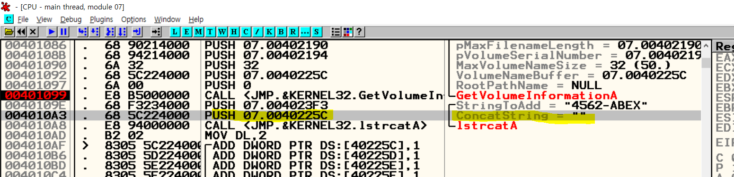The image size is (734, 177).
Task: Show Executable modules with the E button
Action: coord(186,32)
